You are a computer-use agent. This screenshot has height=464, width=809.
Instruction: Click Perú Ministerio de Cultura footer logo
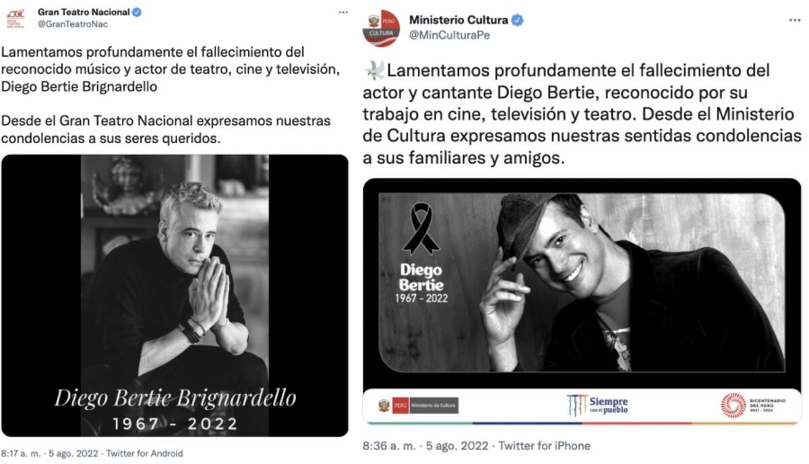[x=418, y=405]
